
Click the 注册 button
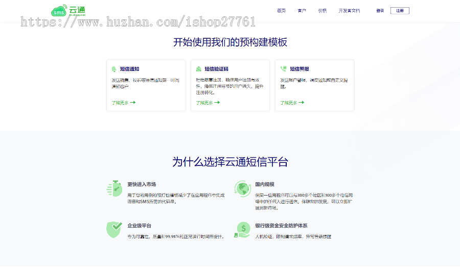(400, 11)
